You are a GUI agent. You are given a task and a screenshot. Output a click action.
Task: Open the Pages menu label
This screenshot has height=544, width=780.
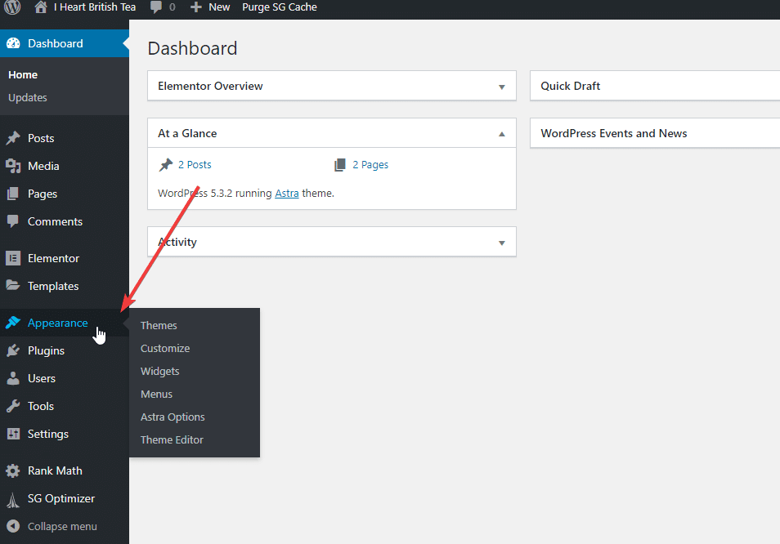(x=43, y=194)
